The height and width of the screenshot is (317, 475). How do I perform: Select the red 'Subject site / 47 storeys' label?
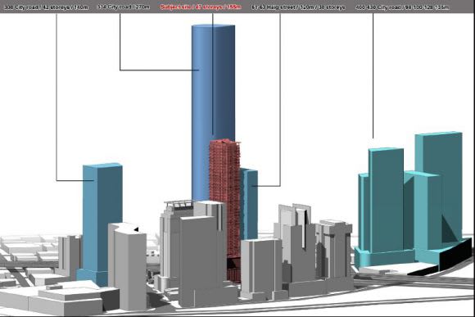[201, 7]
